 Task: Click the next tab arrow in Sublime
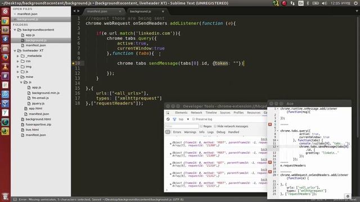[x=79, y=11]
